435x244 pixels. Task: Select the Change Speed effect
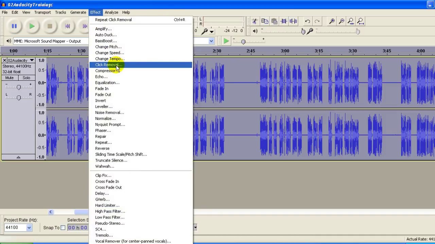click(141, 53)
